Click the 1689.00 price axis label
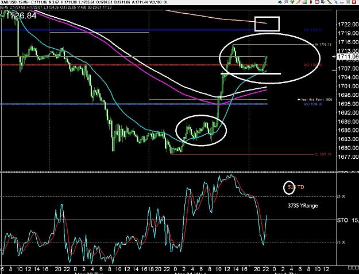Screen dimensions: 359x274 348,122
